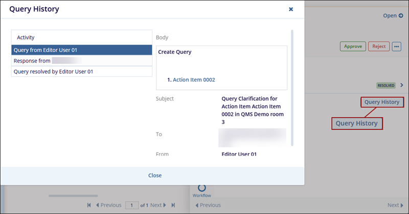Open the Action Item 0002 link
This screenshot has height=214, width=409.
point(194,80)
